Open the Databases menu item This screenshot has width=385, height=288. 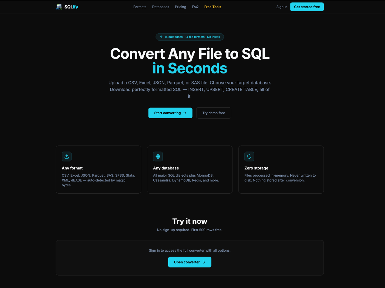(160, 7)
